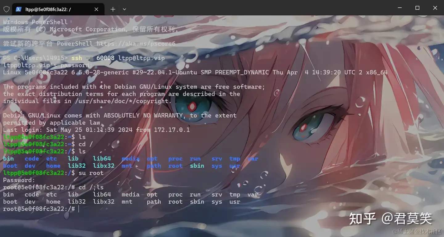Click blue "code" directory in first listing

click(32, 159)
